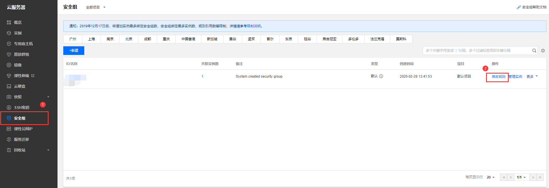Open 弹性伸缩 auto scaling
Image resolution: width=549 pixels, height=188 pixels.
coord(22,76)
